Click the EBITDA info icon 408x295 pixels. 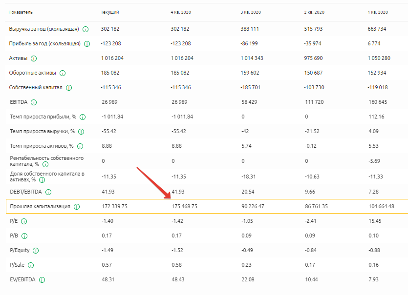pos(34,102)
